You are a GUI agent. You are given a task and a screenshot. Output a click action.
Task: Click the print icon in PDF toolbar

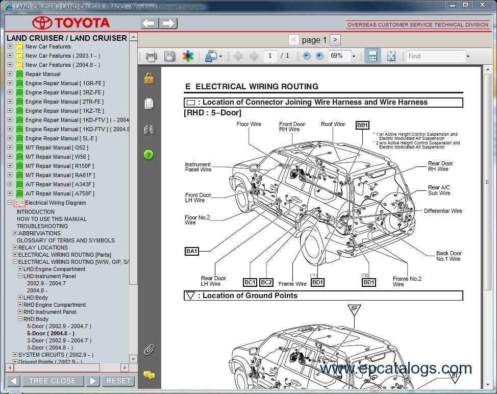151,56
